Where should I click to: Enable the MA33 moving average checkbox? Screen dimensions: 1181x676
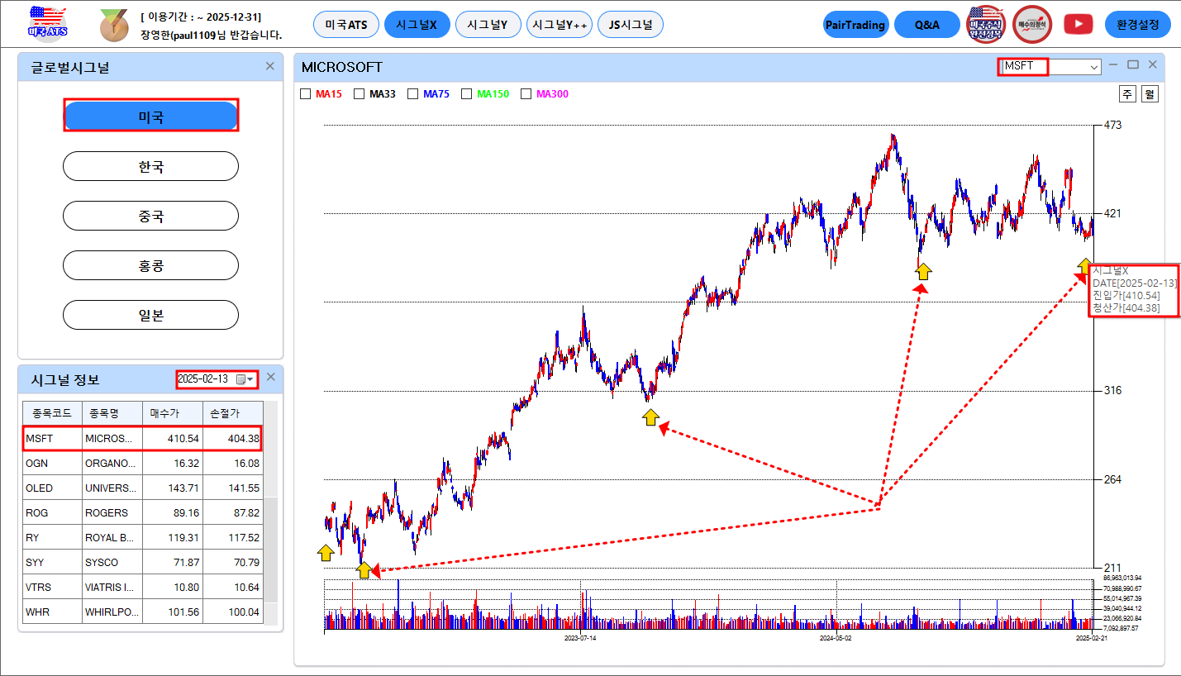(x=360, y=94)
